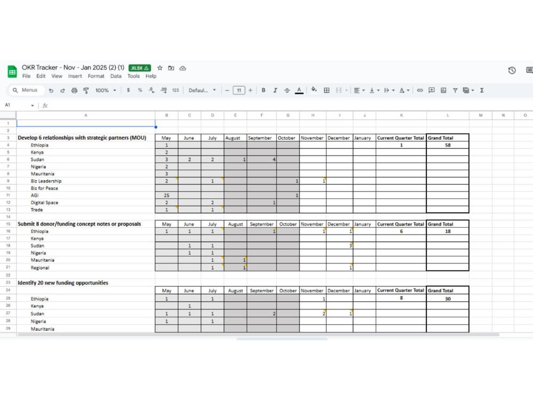The width and height of the screenshot is (533, 400).
Task: Insert a link
Action: click(x=420, y=90)
